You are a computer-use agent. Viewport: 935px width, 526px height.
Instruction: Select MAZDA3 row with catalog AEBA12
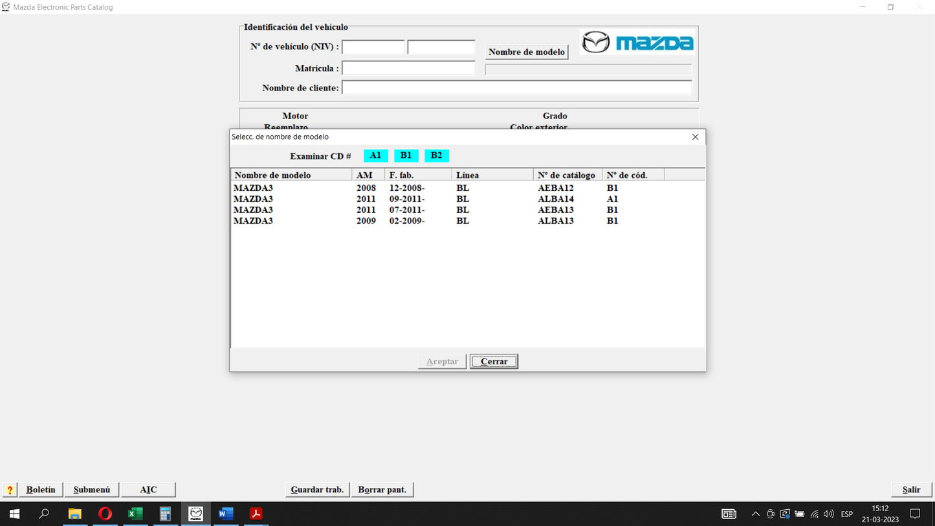[x=467, y=188]
